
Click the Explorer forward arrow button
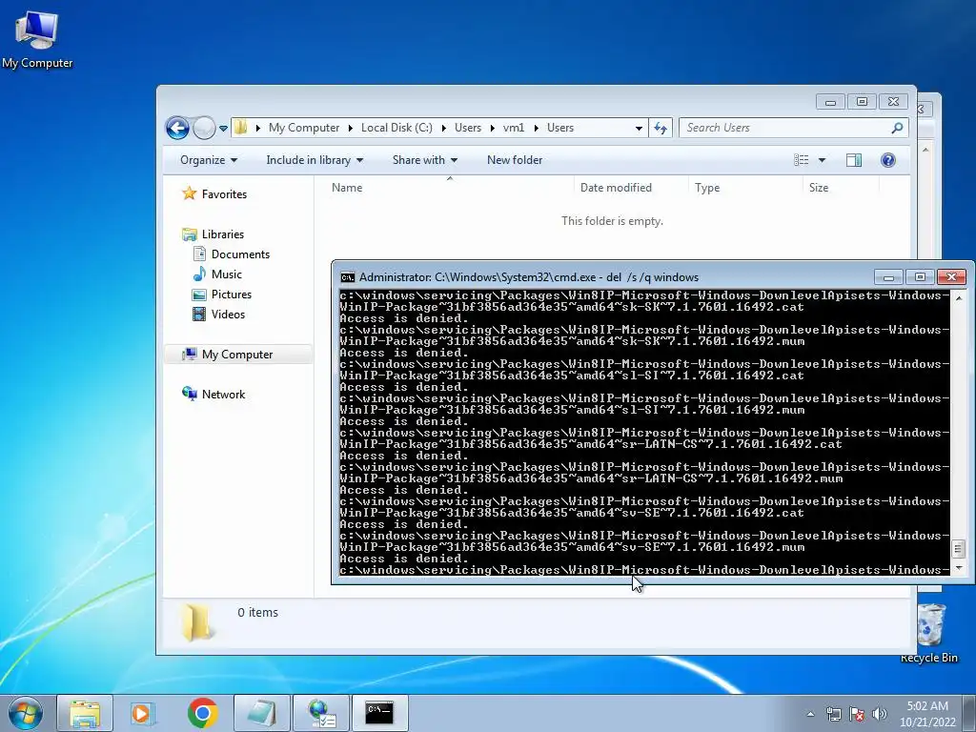pyautogui.click(x=204, y=129)
